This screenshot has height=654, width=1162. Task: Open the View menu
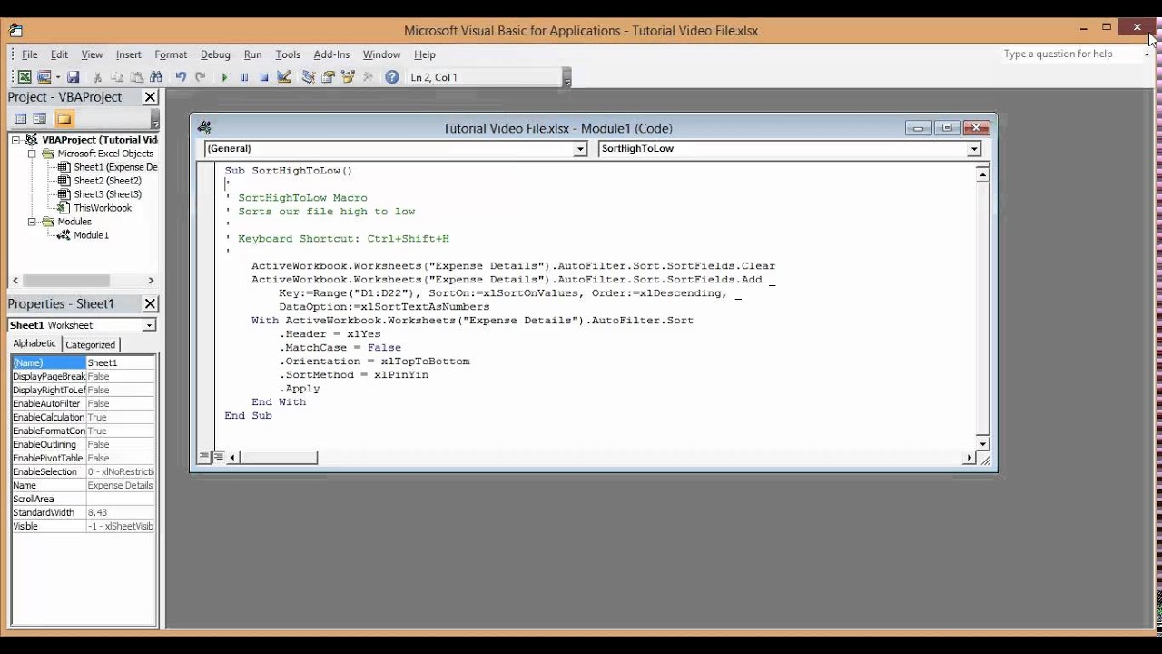[x=92, y=54]
